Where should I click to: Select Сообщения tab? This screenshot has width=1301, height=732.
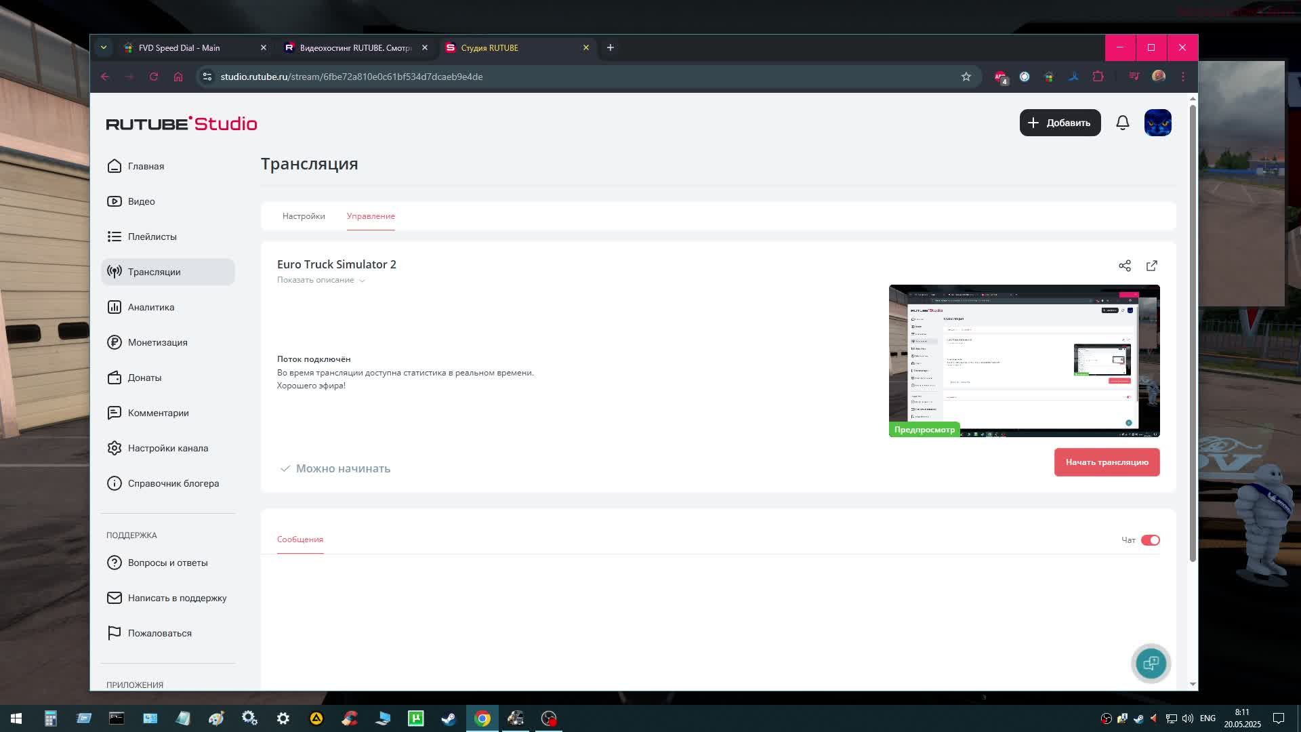click(300, 540)
